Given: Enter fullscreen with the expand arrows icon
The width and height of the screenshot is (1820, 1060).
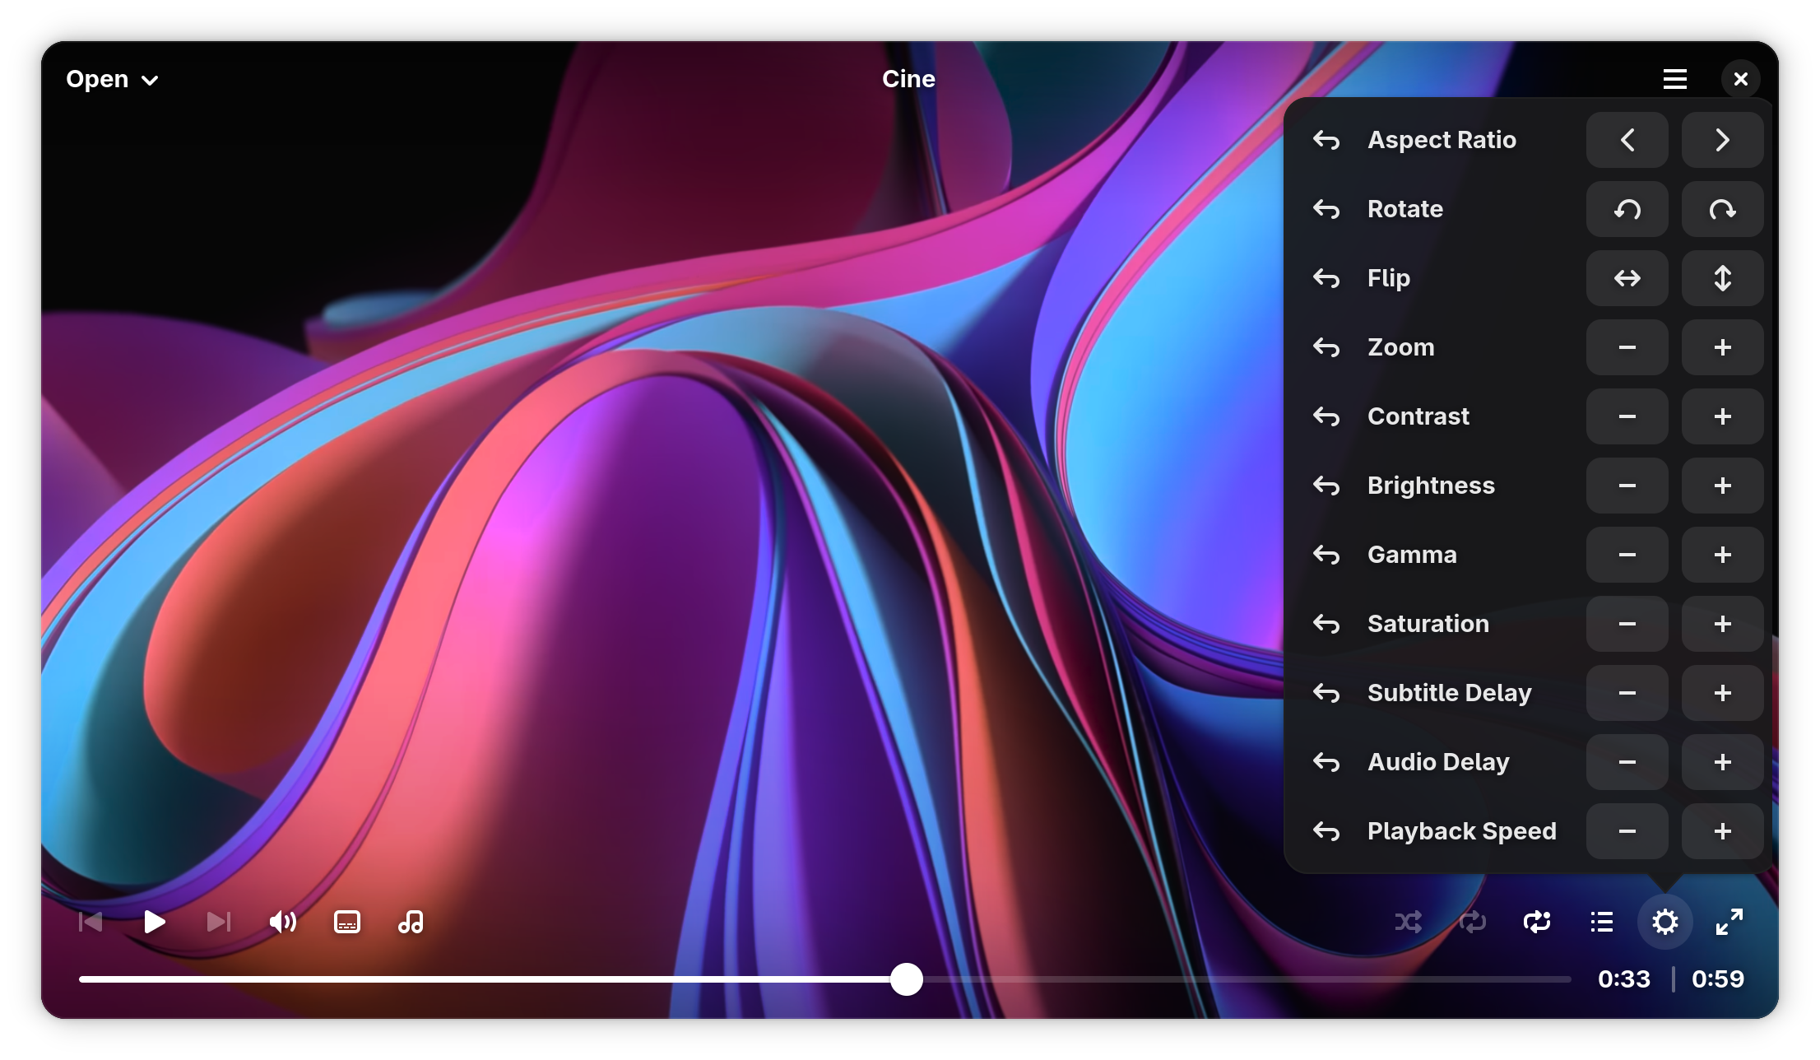Looking at the screenshot, I should click(x=1729, y=922).
